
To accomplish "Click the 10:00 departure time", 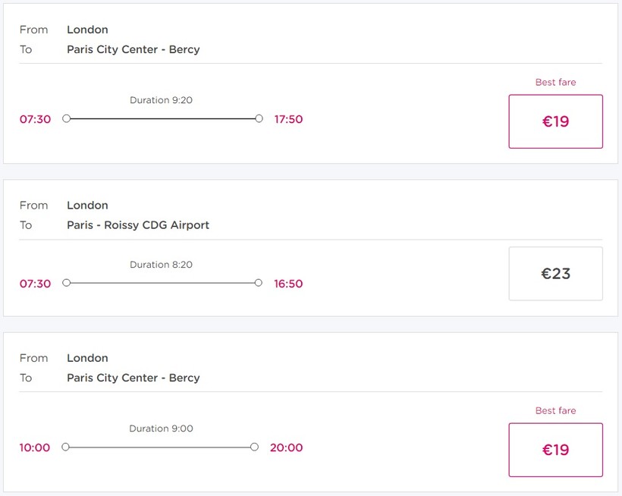I will [x=35, y=447].
